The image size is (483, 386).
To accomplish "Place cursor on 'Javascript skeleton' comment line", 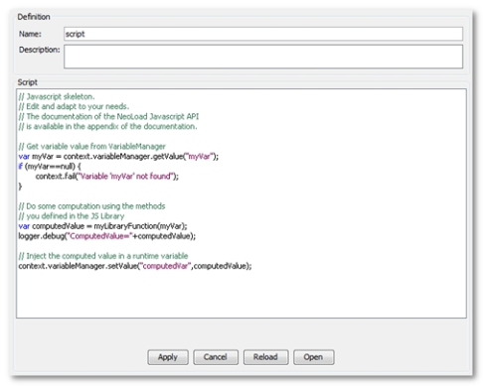I will coord(57,96).
